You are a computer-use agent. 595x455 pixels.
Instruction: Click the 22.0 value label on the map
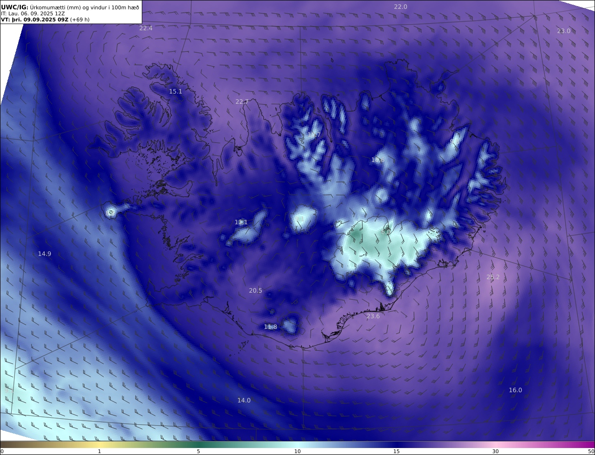tap(400, 7)
